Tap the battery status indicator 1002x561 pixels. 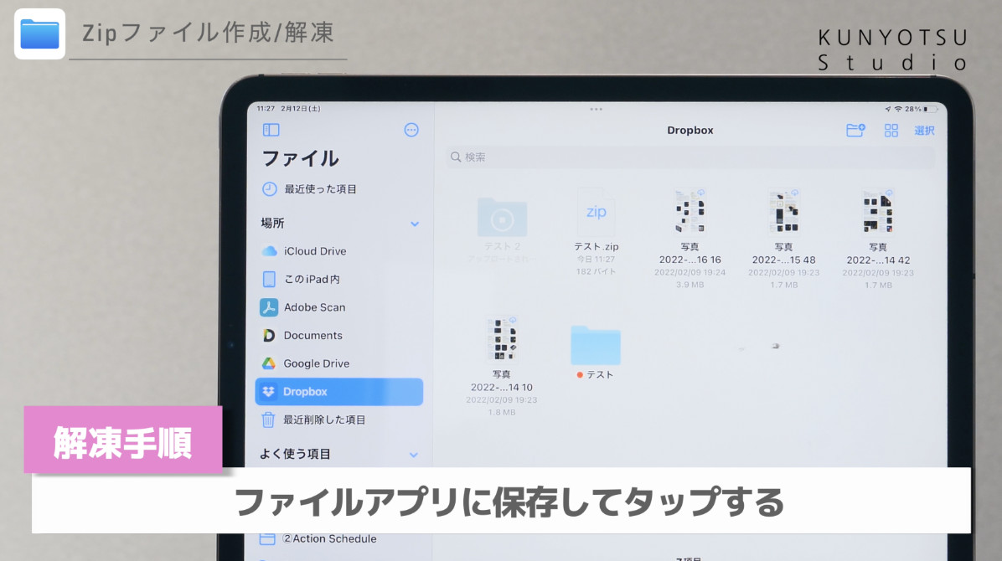click(930, 109)
